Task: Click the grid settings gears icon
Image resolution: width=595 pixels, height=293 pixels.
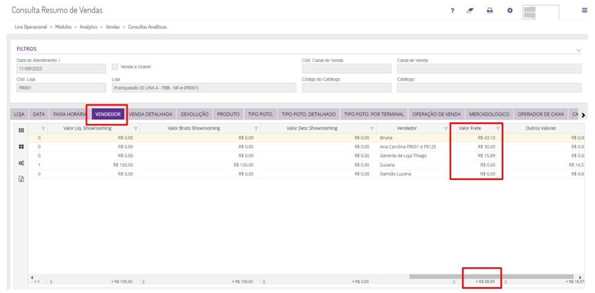Action: pos(22,163)
